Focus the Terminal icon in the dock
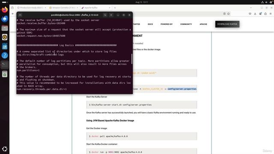The image size is (274, 154). [x=5, y=65]
